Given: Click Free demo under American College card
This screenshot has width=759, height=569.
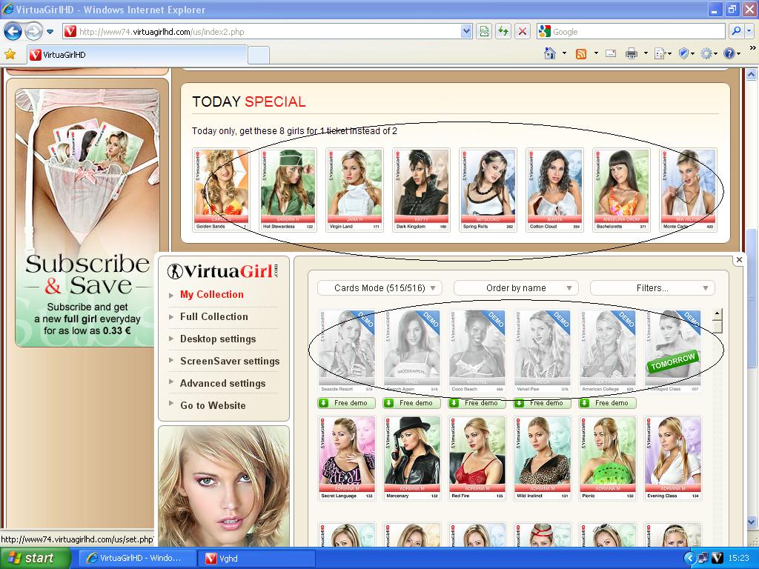Looking at the screenshot, I should pyautogui.click(x=608, y=402).
